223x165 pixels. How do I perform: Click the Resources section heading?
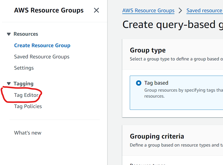click(x=26, y=34)
